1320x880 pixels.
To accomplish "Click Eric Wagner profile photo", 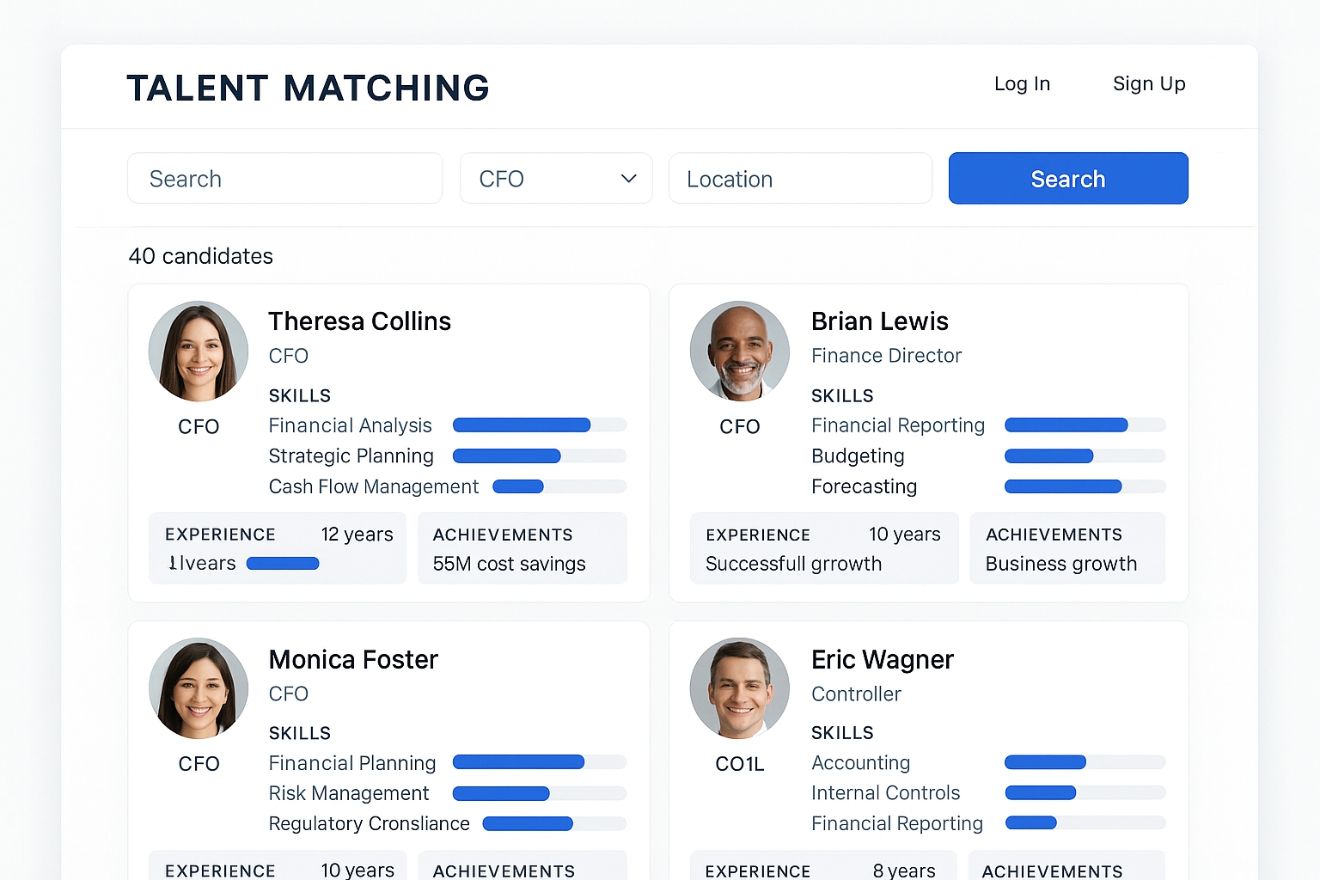I will coord(740,687).
